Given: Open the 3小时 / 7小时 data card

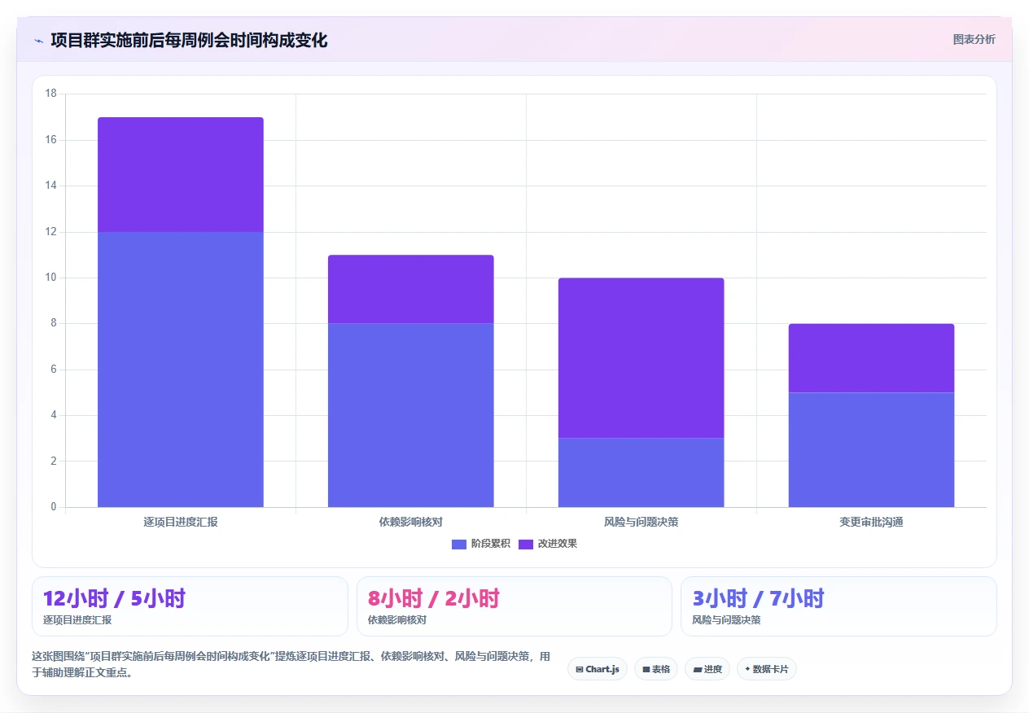Looking at the screenshot, I should [839, 606].
